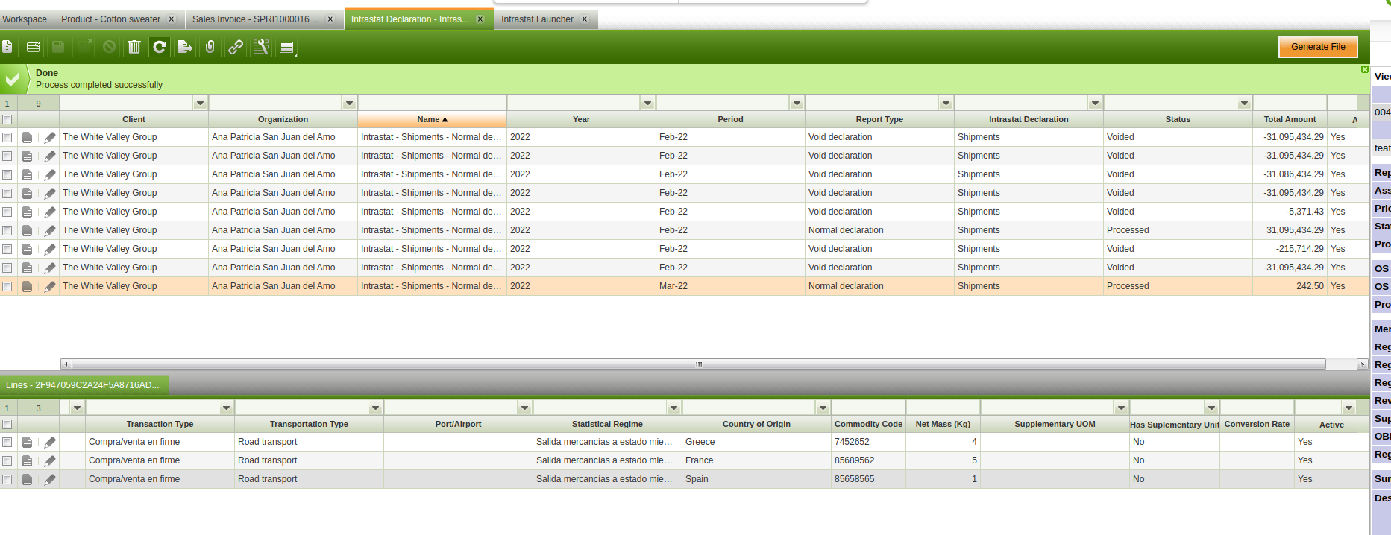
Task: Check the checkbox for the Mar-22 declaration row
Action: 7,287
